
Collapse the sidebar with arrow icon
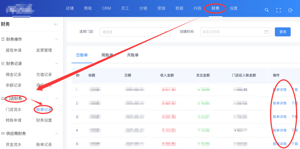coord(56,24)
